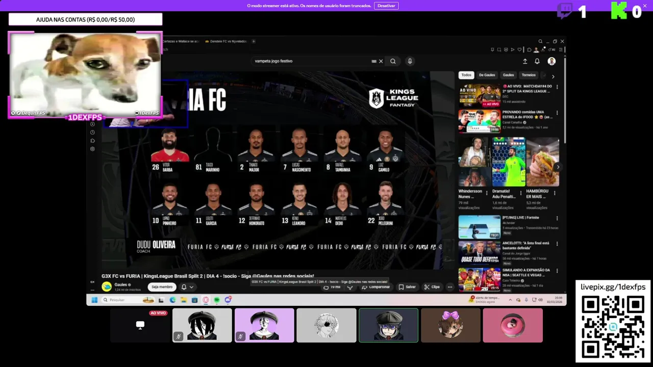Screen dimensions: 653x367
Task: Click the Opera GX icon in the shared taskbar
Action: click(x=206, y=300)
